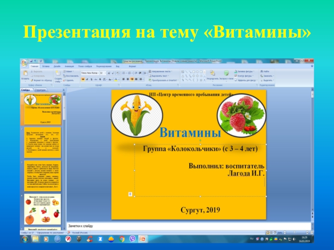Close the slides pane with X
The width and height of the screenshot is (334, 250).
pos(64,90)
